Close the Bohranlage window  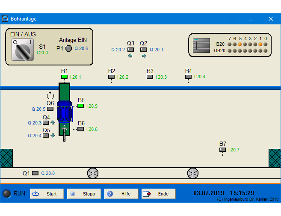[x=271, y=19]
